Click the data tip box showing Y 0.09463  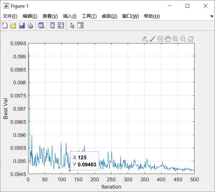pos(85,161)
